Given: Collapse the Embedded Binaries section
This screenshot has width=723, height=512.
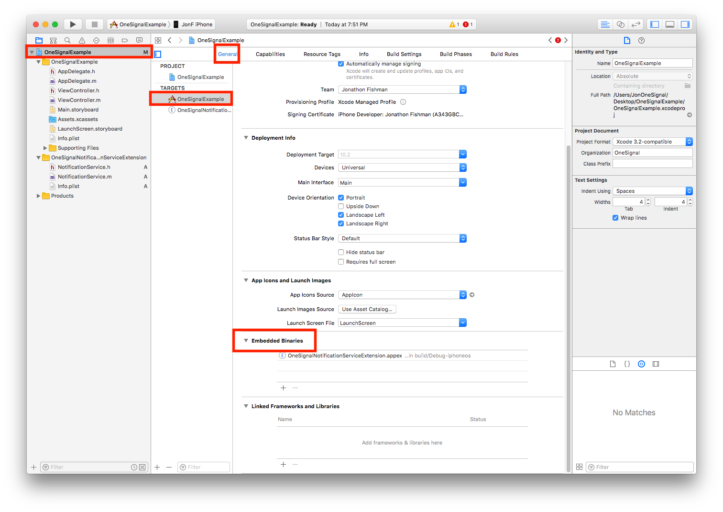Looking at the screenshot, I should click(246, 341).
